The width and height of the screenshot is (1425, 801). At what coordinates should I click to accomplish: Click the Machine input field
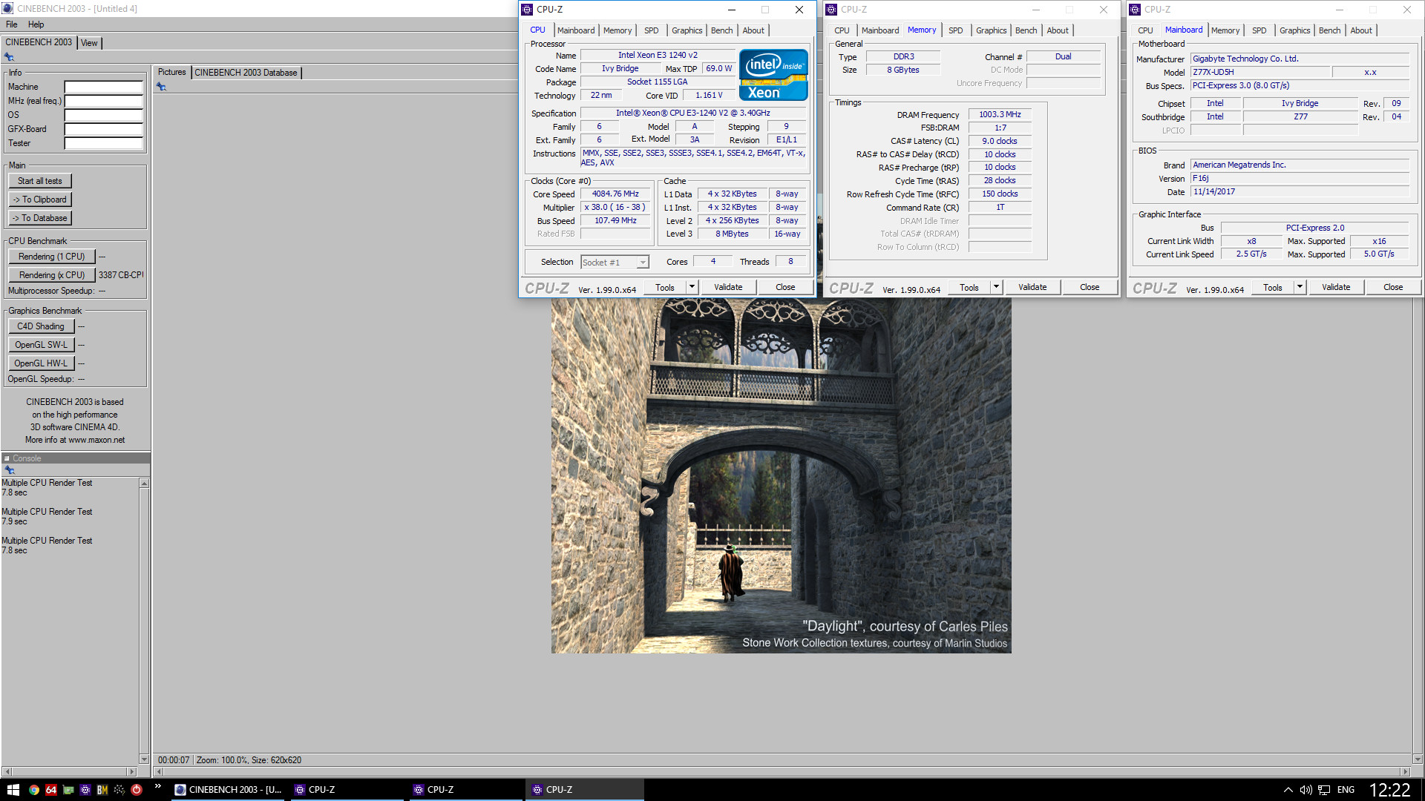click(x=103, y=87)
